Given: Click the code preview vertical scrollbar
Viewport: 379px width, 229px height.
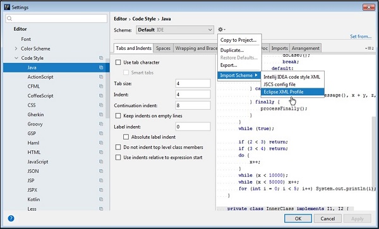Looking at the screenshot, I should [x=374, y=155].
